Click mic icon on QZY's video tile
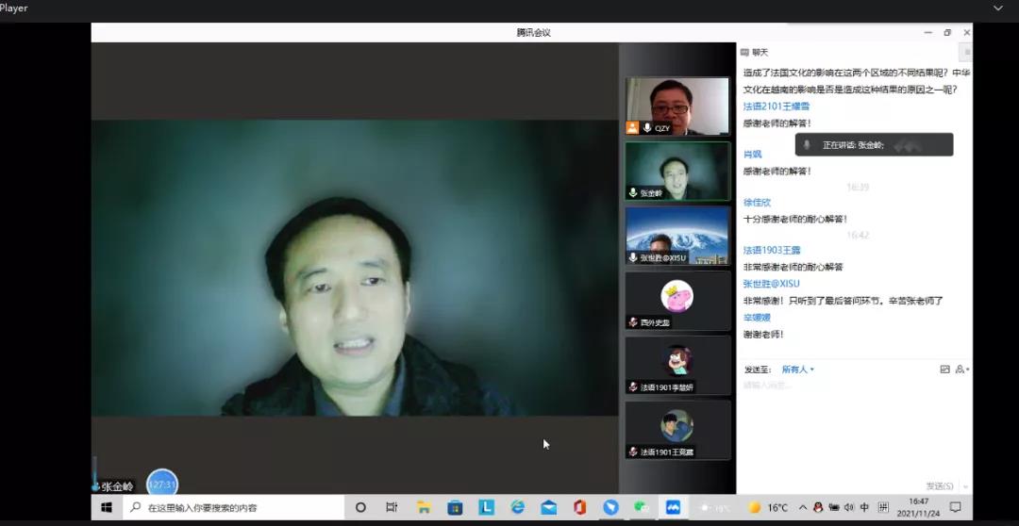The width and height of the screenshot is (1019, 526). tap(647, 128)
